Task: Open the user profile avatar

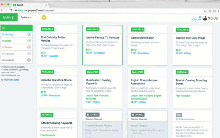Action: pyautogui.click(x=205, y=18)
